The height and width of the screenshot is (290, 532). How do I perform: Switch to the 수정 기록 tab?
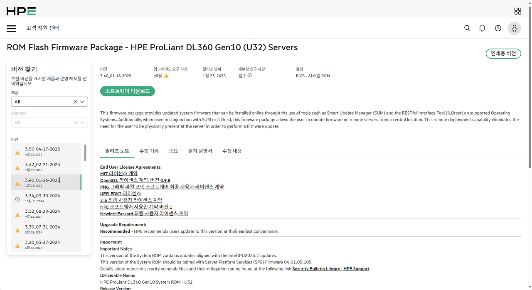[149, 151]
